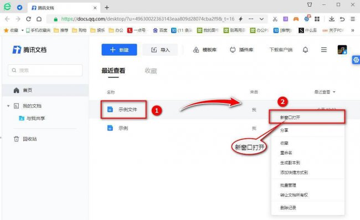
Task: Open the document named 示例
Action: tap(124, 128)
